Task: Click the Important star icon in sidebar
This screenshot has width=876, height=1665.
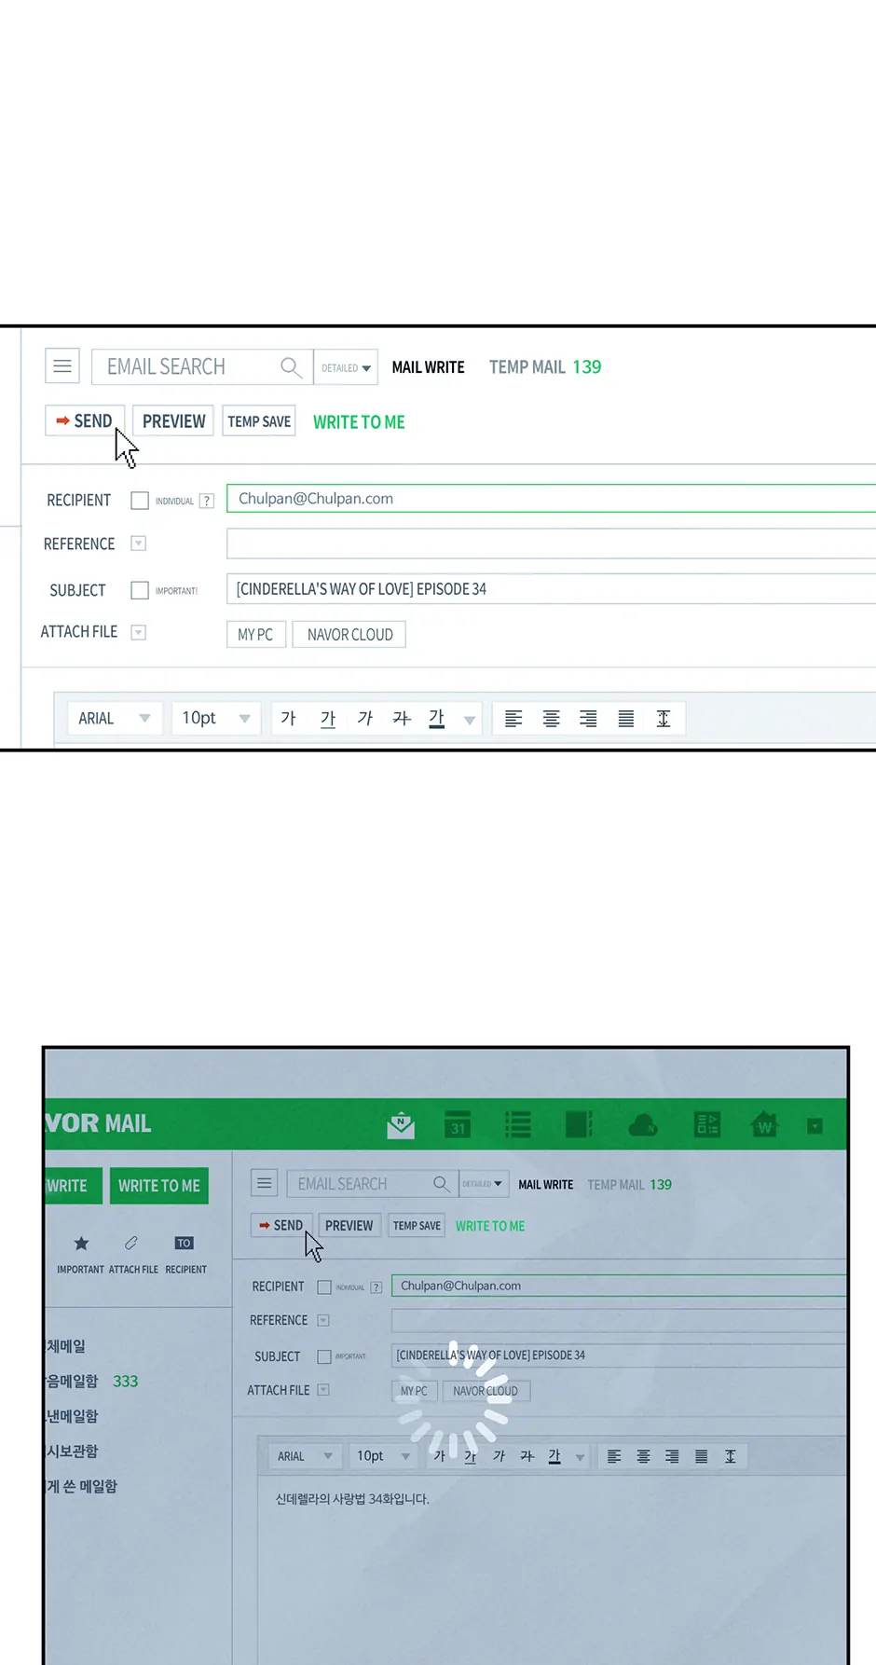Action: point(81,1244)
